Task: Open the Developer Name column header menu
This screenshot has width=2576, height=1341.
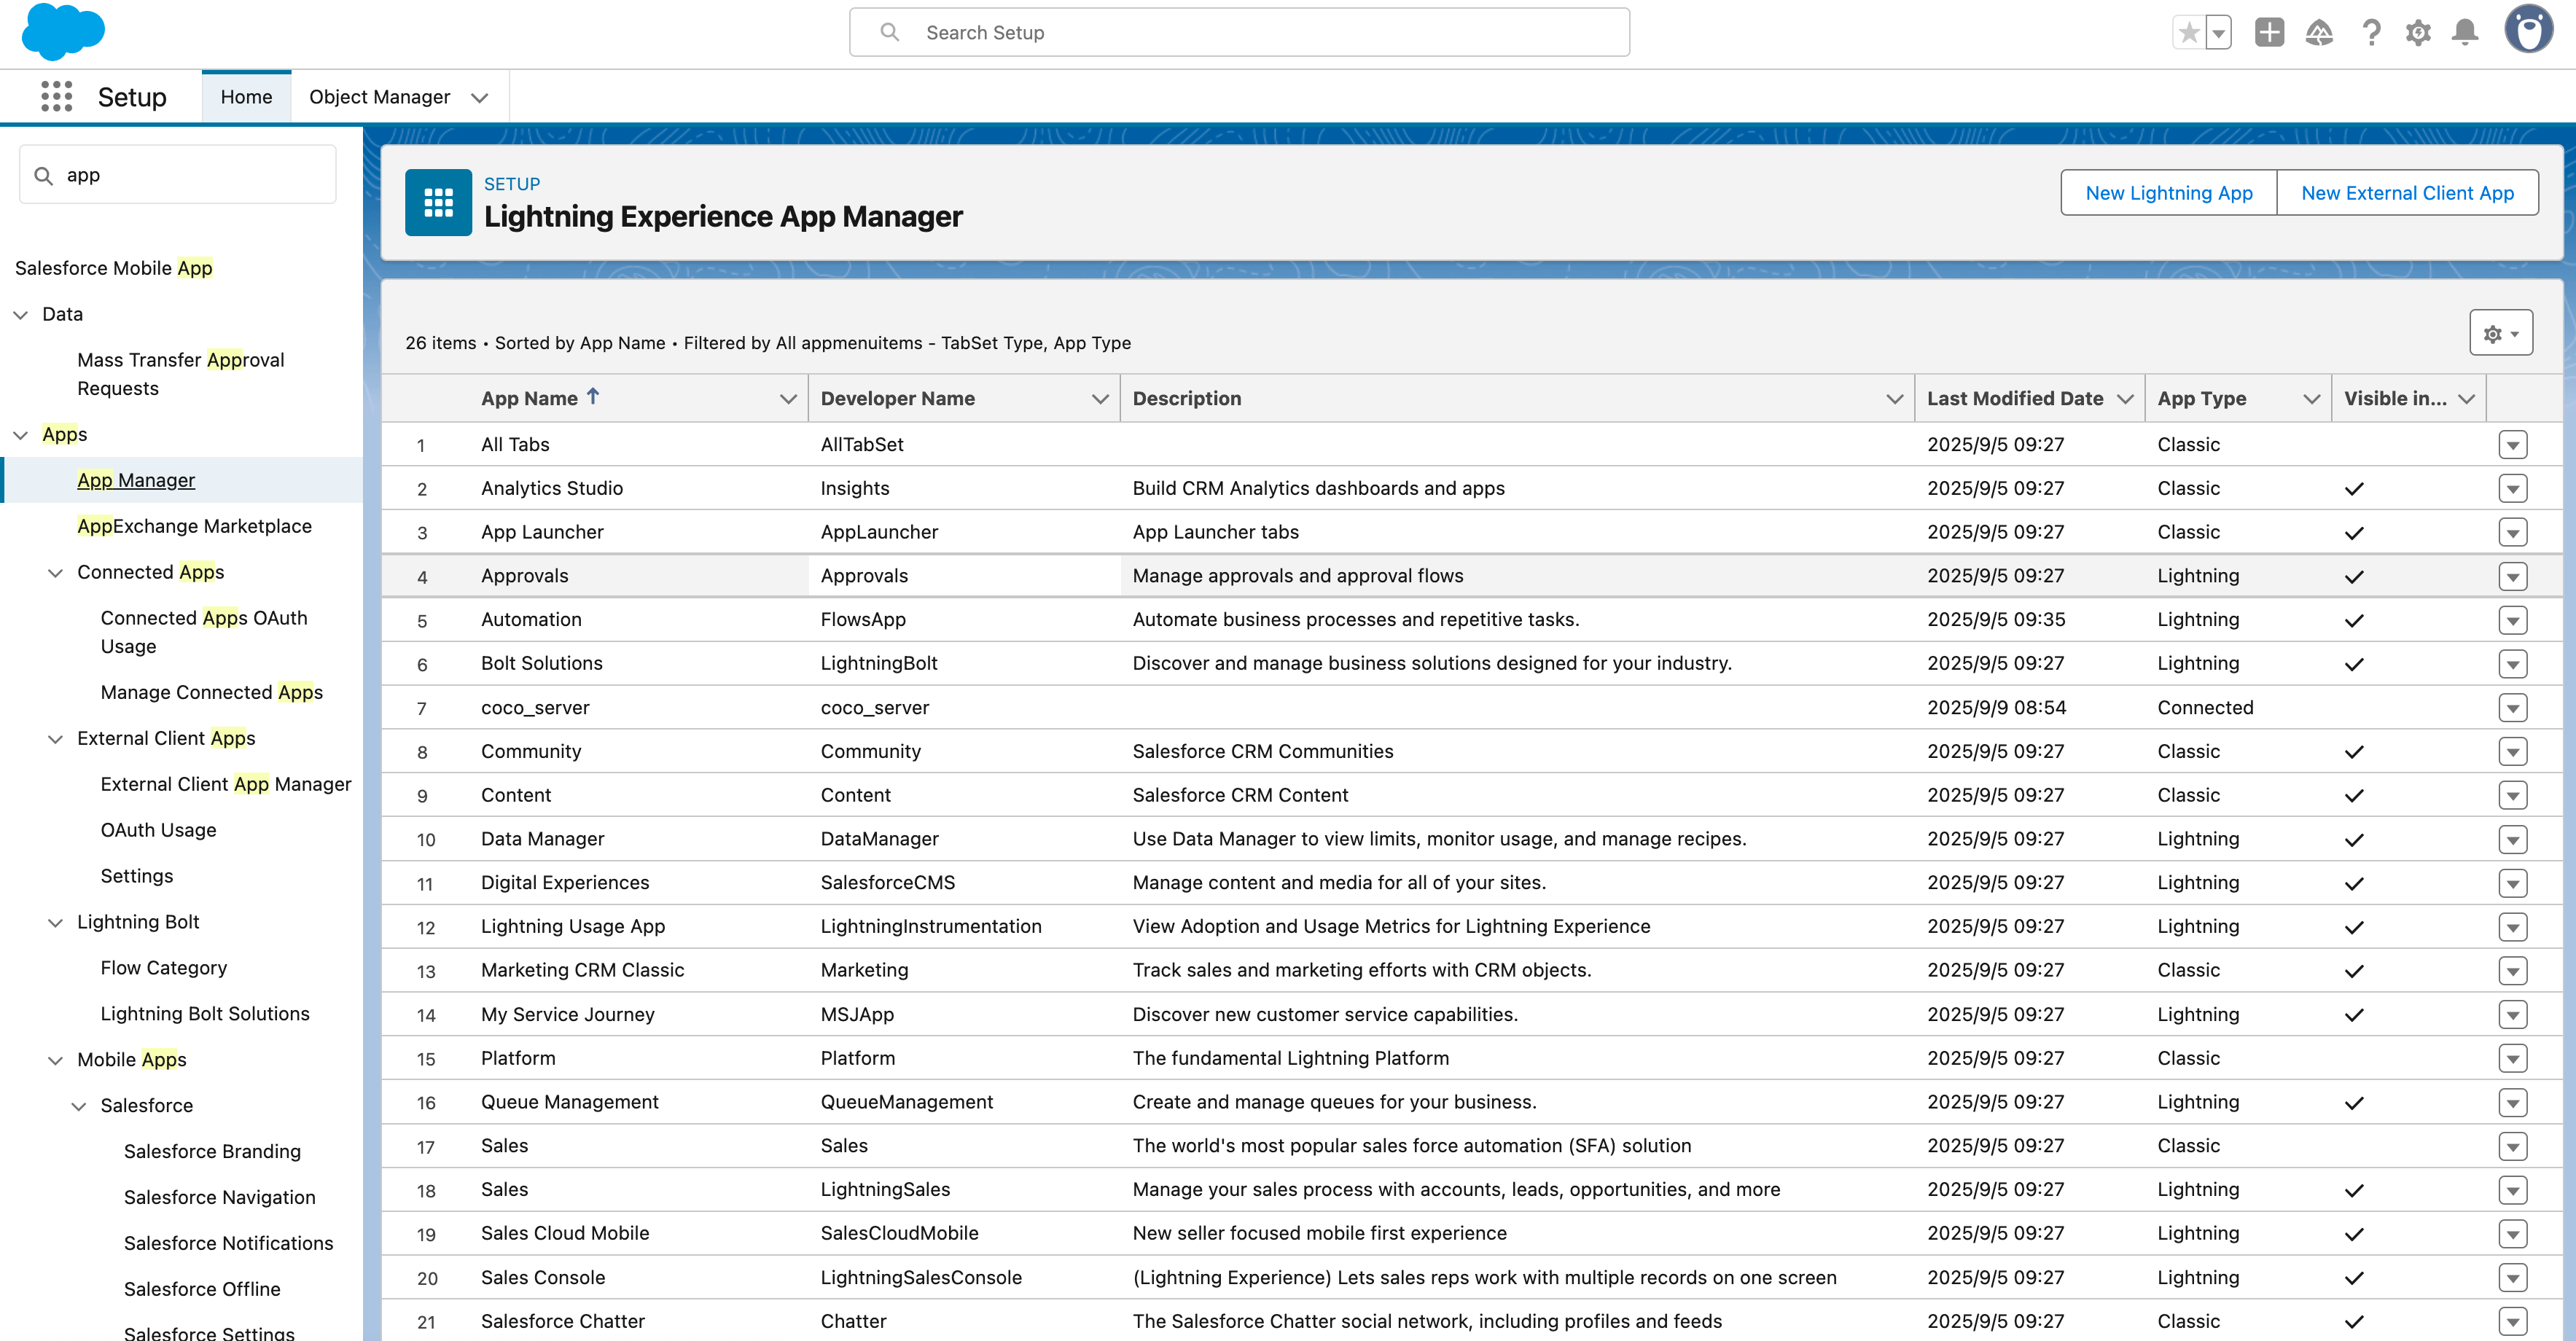Action: coord(1100,398)
